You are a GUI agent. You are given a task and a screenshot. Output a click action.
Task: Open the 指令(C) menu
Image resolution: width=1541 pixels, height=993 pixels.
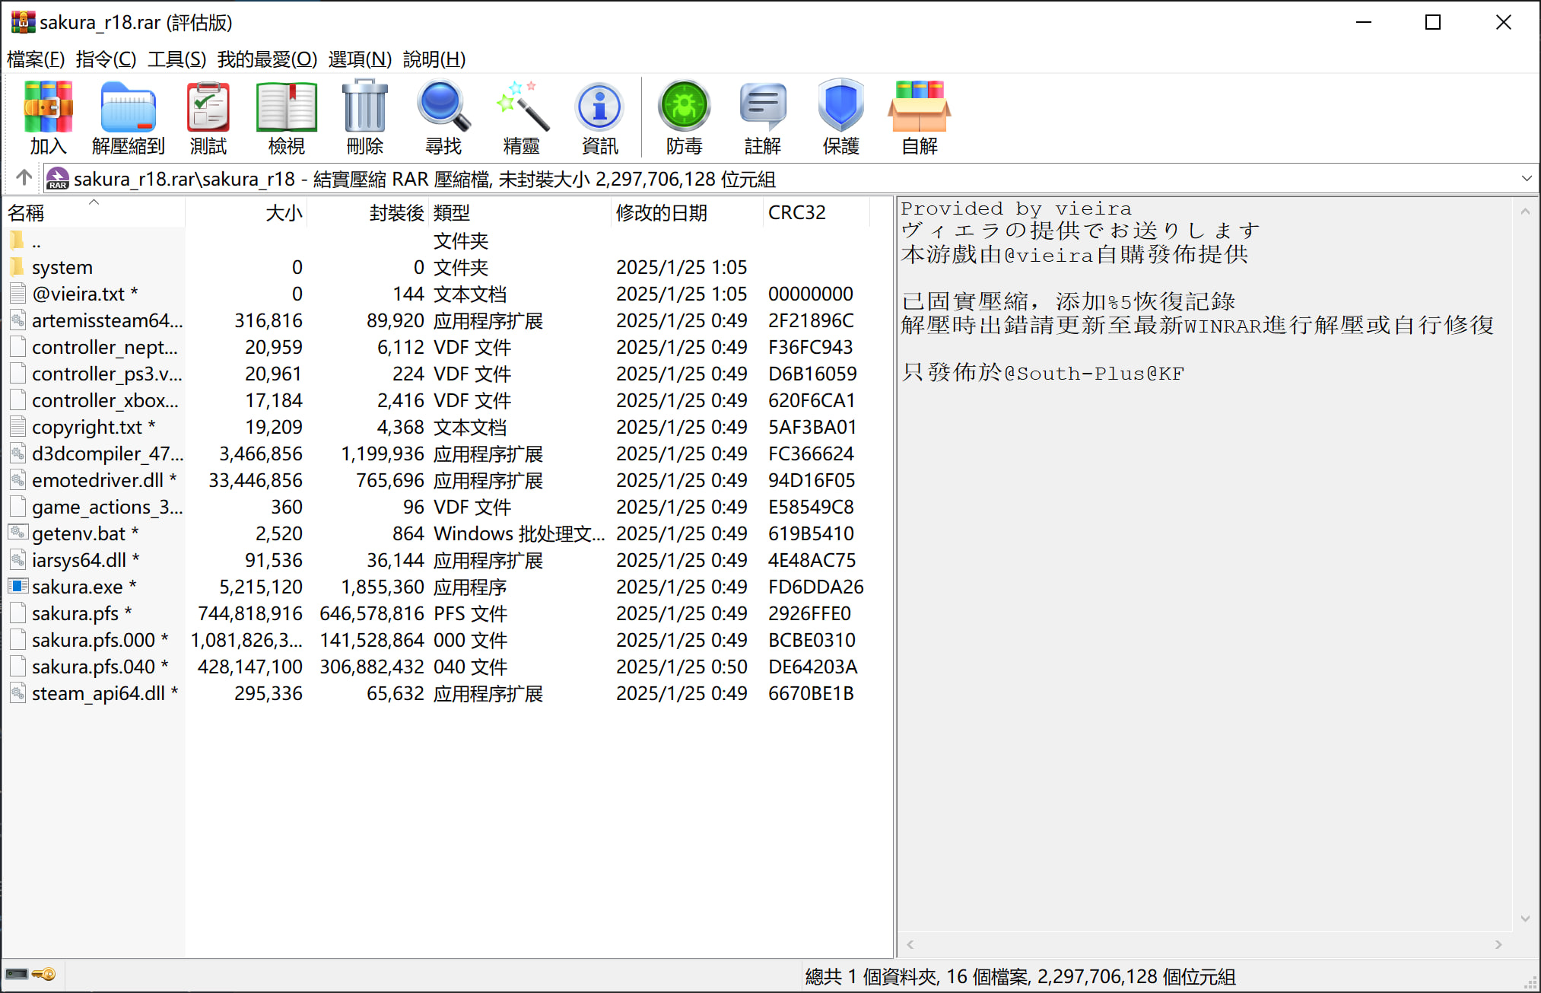click(106, 59)
